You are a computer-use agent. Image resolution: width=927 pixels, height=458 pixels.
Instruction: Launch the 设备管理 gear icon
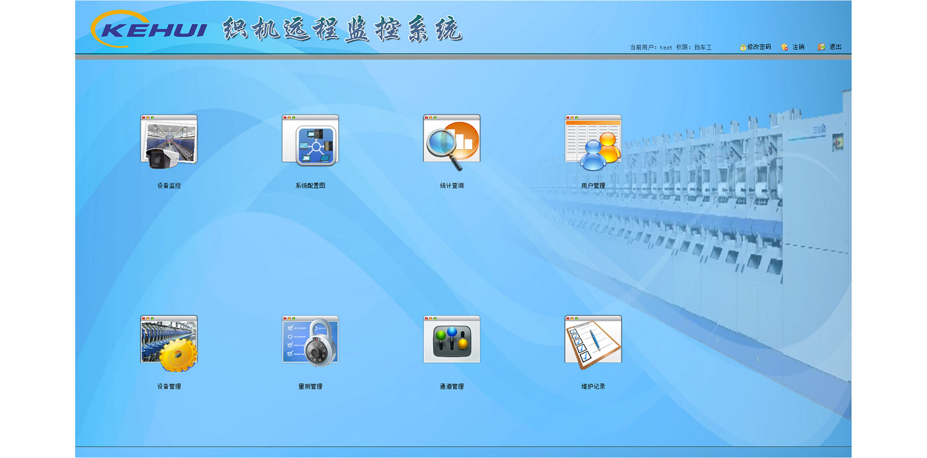coord(169,343)
